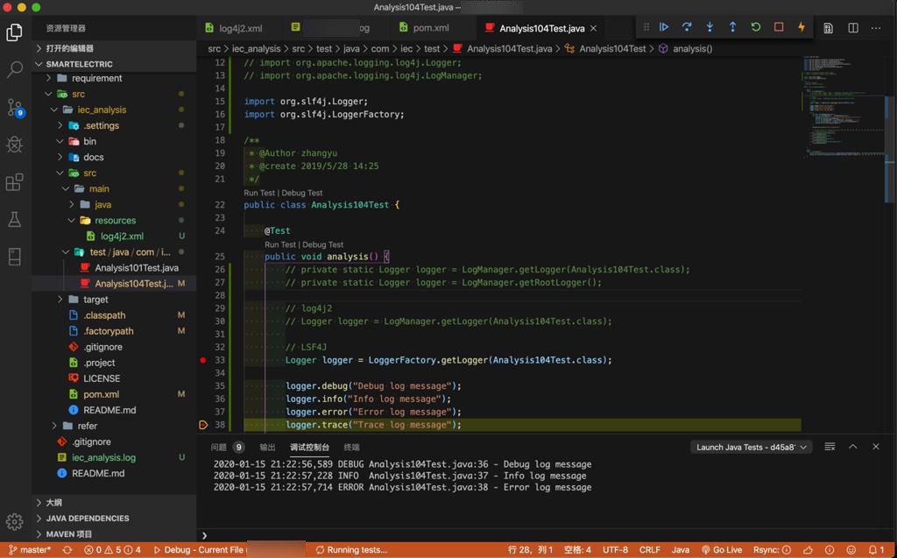Open the Launch Java Tests dropdown
This screenshot has width=897, height=558.
click(x=751, y=447)
